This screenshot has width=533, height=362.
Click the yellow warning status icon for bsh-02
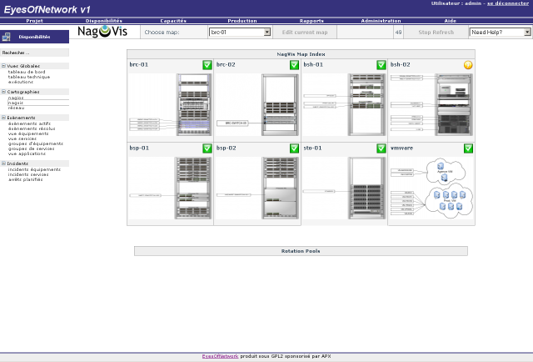468,65
